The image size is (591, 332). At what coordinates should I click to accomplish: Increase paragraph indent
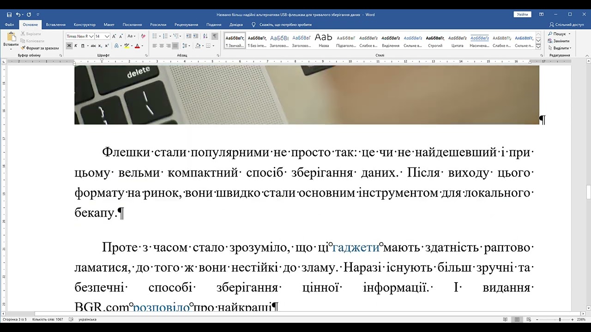tap(196, 36)
